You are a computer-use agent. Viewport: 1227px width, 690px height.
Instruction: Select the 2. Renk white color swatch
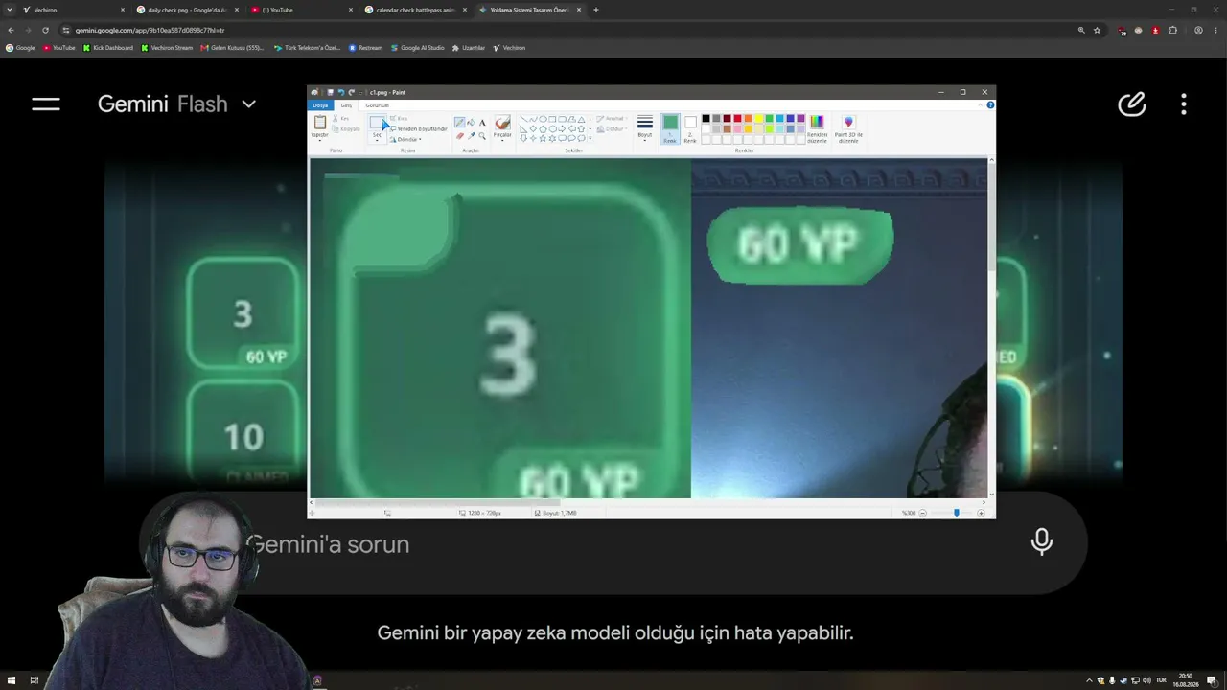click(x=690, y=127)
